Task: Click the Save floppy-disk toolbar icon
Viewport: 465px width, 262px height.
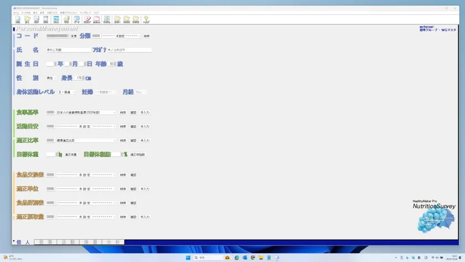Action: pyautogui.click(x=36, y=19)
